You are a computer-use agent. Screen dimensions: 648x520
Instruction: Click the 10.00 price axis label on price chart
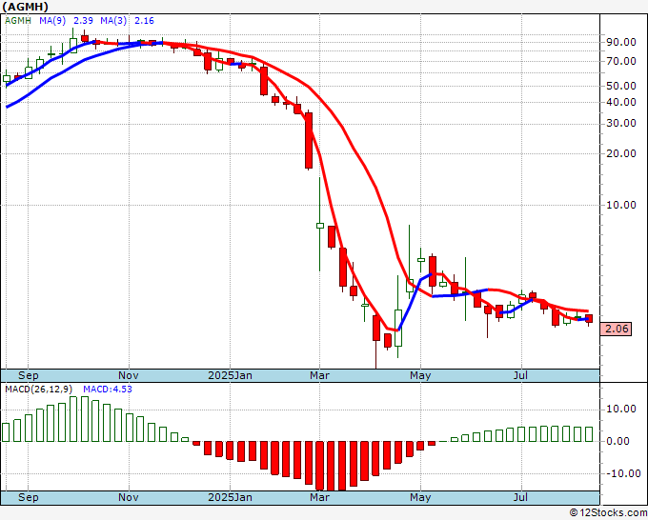pos(620,205)
